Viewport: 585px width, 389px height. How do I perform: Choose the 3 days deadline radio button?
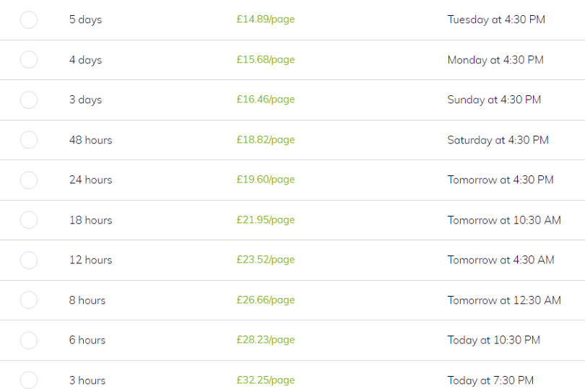[x=29, y=100]
